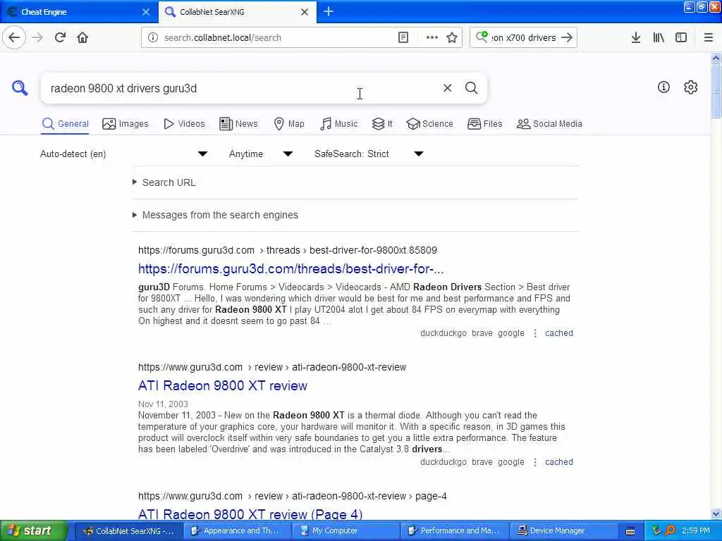The width and height of the screenshot is (722, 541).
Task: Open the browser home page
Action: point(82,37)
